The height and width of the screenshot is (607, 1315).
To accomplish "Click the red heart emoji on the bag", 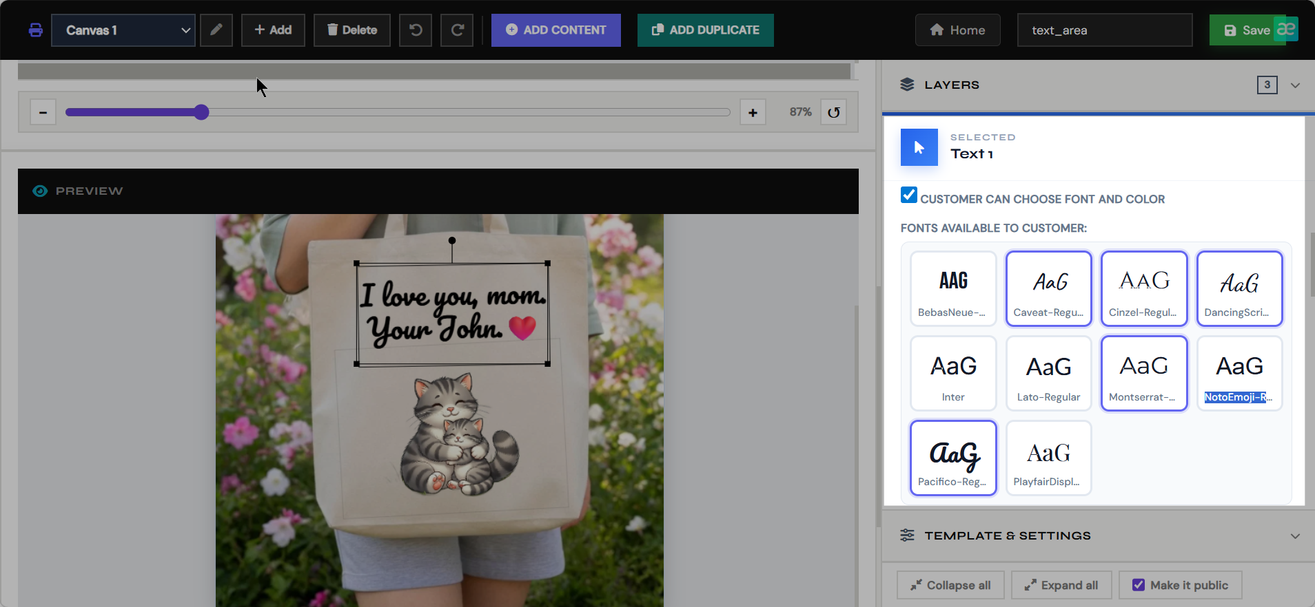I will [x=522, y=328].
